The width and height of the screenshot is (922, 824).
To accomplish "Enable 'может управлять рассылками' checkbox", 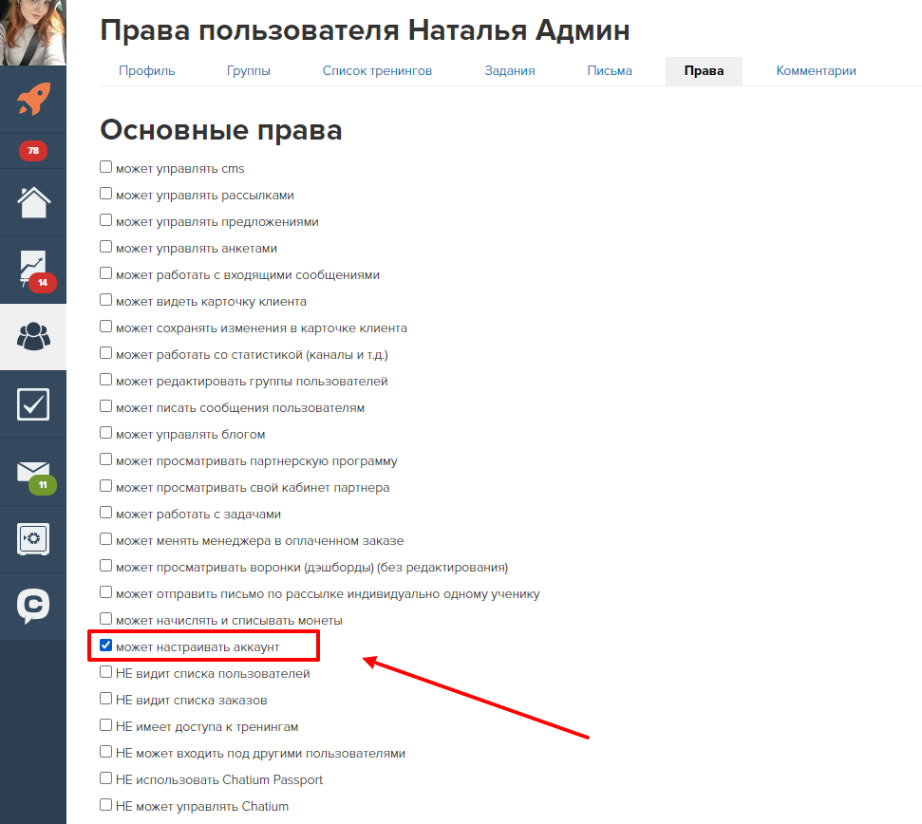I will (x=105, y=194).
